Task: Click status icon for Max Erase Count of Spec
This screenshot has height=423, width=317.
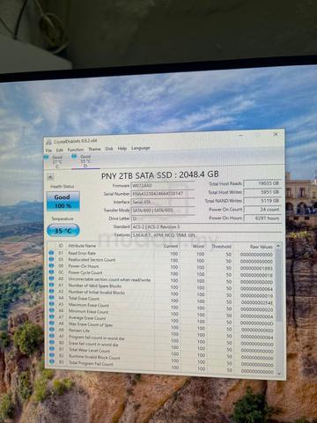Action: (x=52, y=323)
